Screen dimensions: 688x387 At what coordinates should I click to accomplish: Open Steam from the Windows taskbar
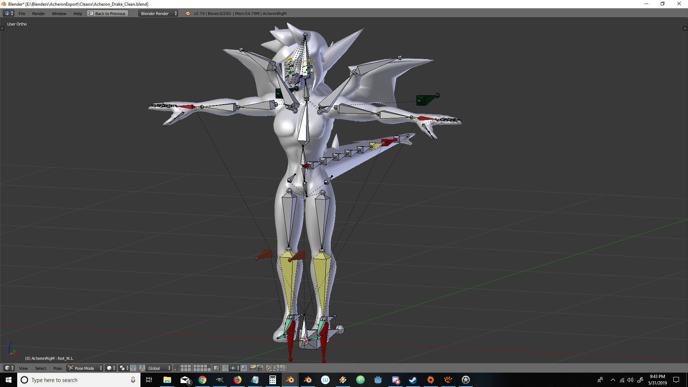(413, 380)
